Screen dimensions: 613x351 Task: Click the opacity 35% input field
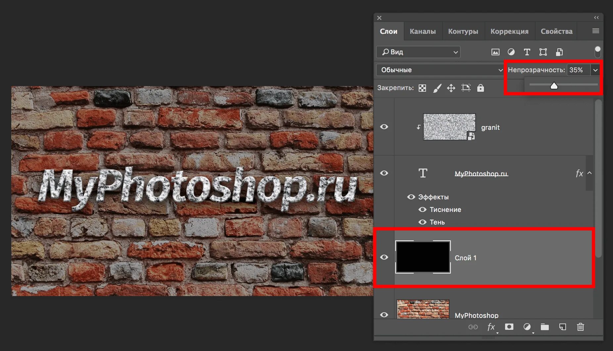[x=578, y=70]
